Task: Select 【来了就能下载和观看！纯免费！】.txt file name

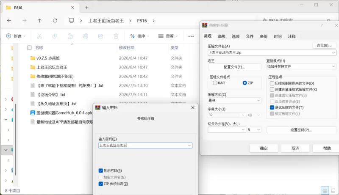Action: 70,85
